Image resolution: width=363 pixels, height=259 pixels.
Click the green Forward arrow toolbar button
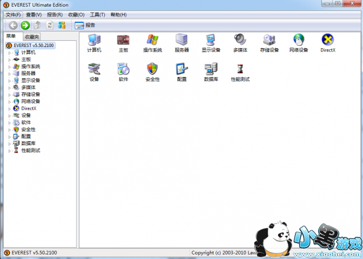tap(25, 25)
